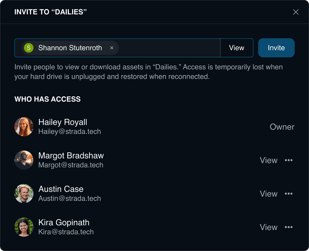Change Margot Bradshaw's View permission
The width and height of the screenshot is (309, 251).
[268, 160]
